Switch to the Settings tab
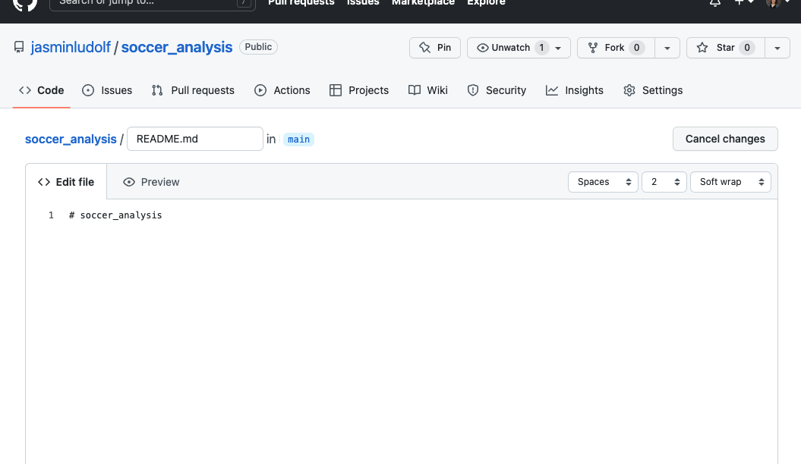This screenshot has width=801, height=464. 653,90
